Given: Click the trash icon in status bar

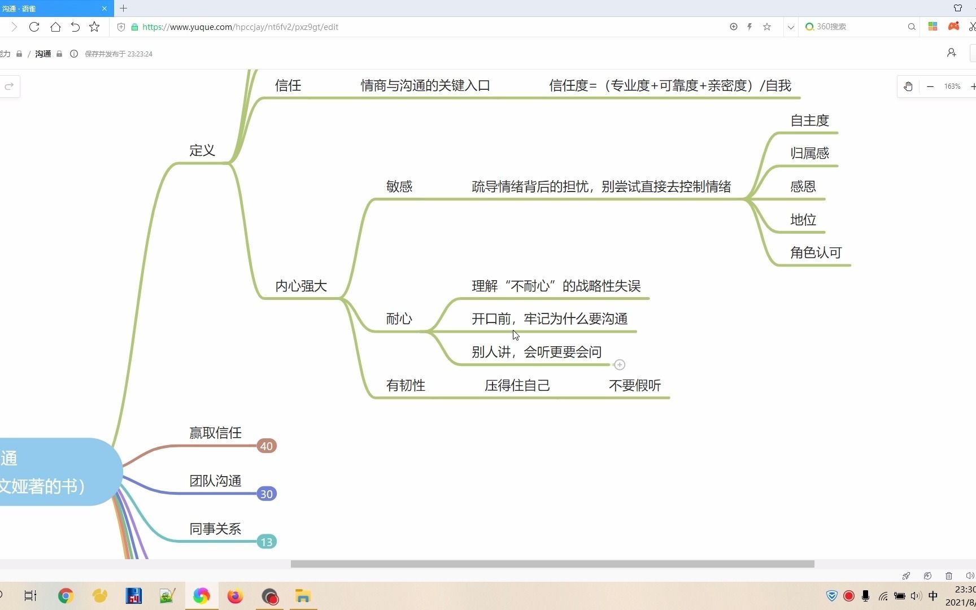Looking at the screenshot, I should click(949, 576).
